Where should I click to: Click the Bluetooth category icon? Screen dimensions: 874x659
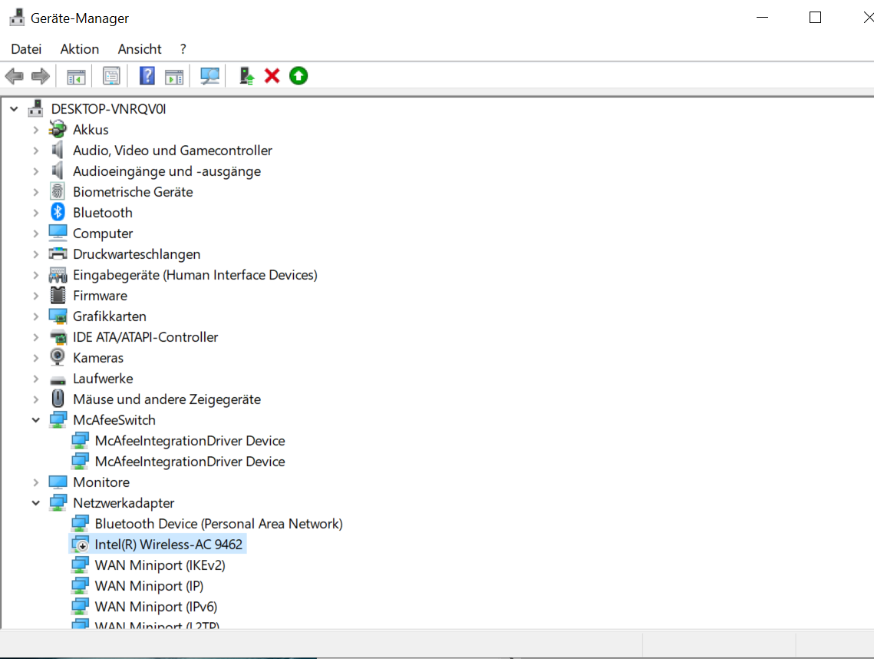58,212
